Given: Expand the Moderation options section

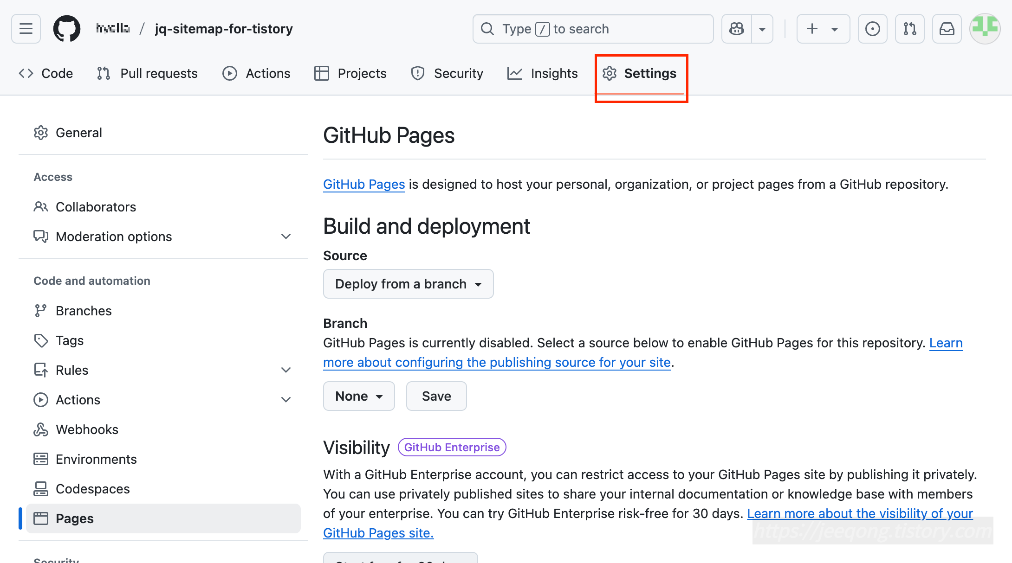Looking at the screenshot, I should tap(286, 237).
